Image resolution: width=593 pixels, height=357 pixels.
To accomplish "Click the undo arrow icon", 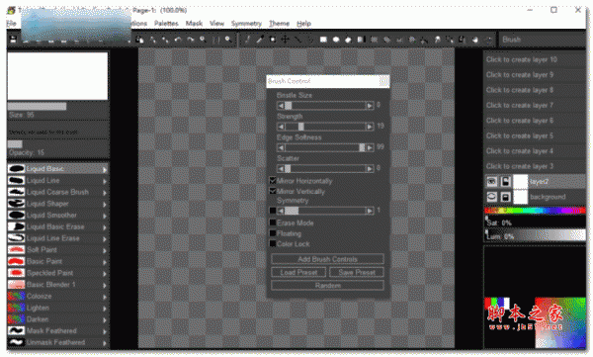I will tap(178, 40).
